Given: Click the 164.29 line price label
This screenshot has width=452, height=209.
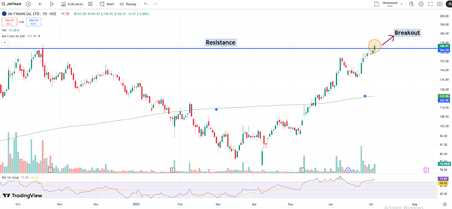Looking at the screenshot, I should (444, 50).
